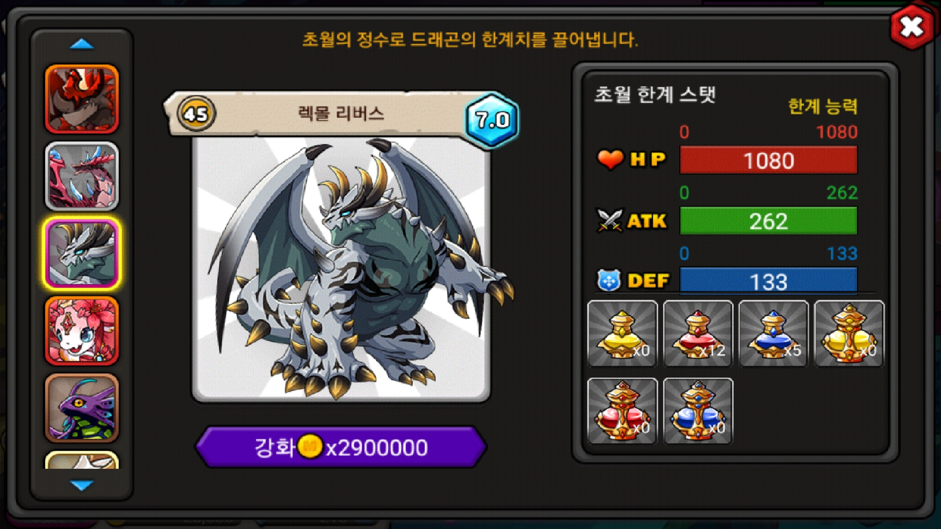The image size is (941, 529).
Task: Select the large blue ornate potion
Action: click(698, 411)
